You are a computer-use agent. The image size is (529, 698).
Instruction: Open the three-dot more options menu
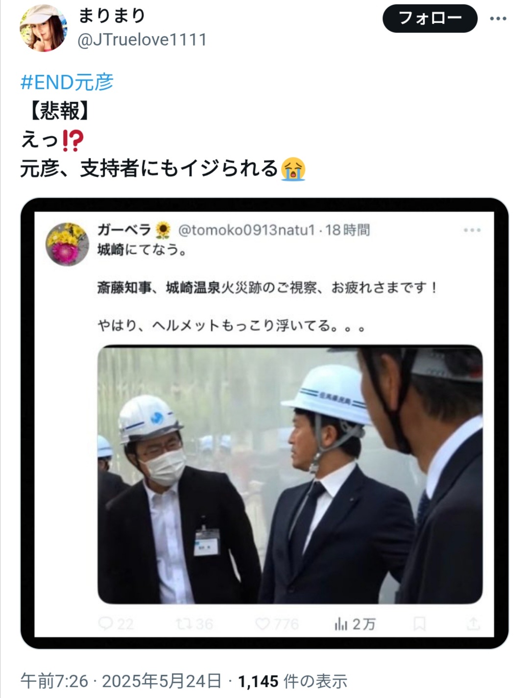click(x=498, y=19)
